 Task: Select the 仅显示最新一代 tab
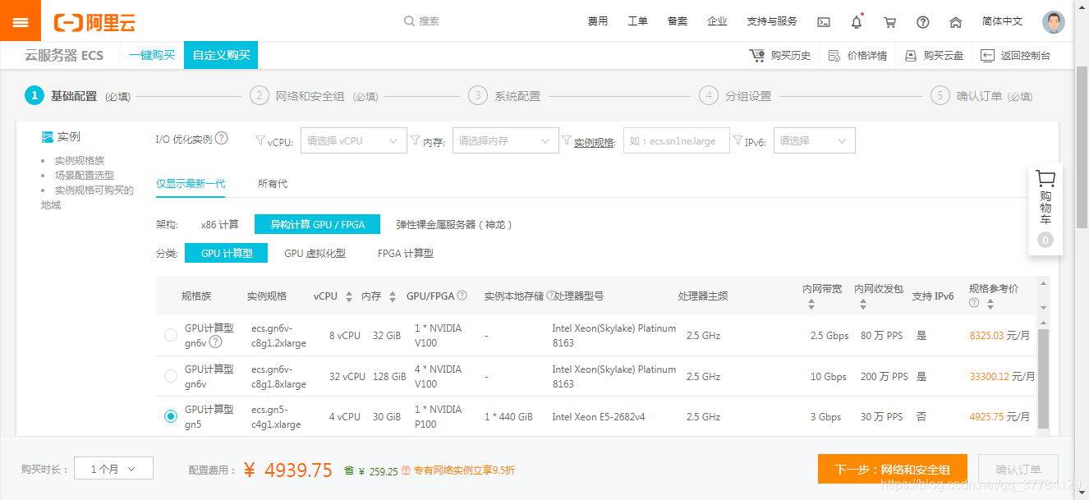point(191,183)
